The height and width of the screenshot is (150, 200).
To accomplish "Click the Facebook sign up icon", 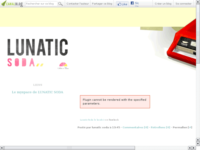I will pos(132,3).
